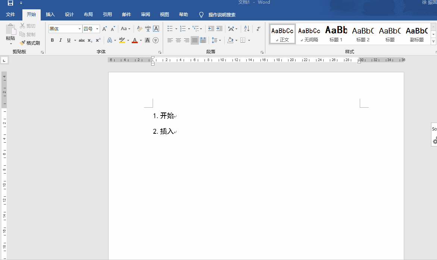This screenshot has height=260, width=437.
Task: Click the save icon in title bar
Action: point(10,3)
